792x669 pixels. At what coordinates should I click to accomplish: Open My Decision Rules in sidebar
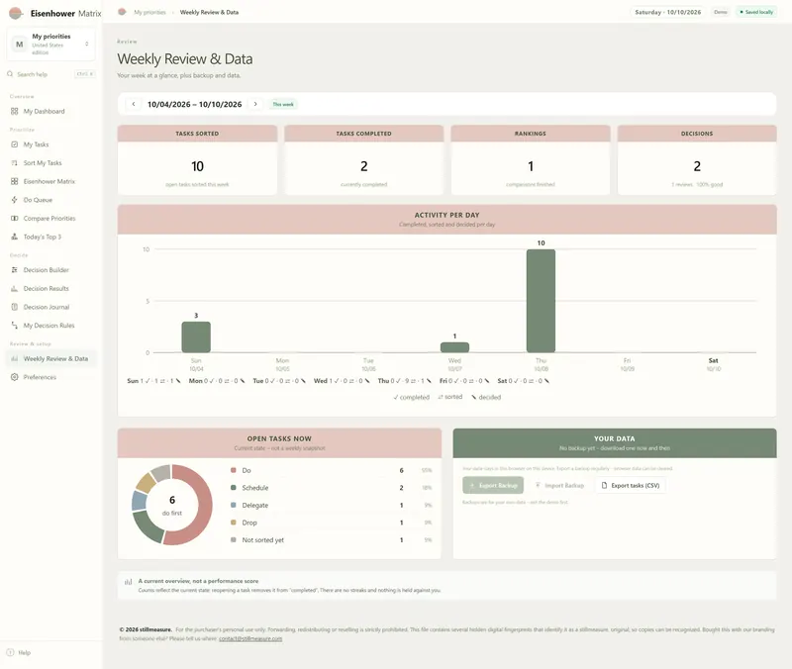[49, 326]
